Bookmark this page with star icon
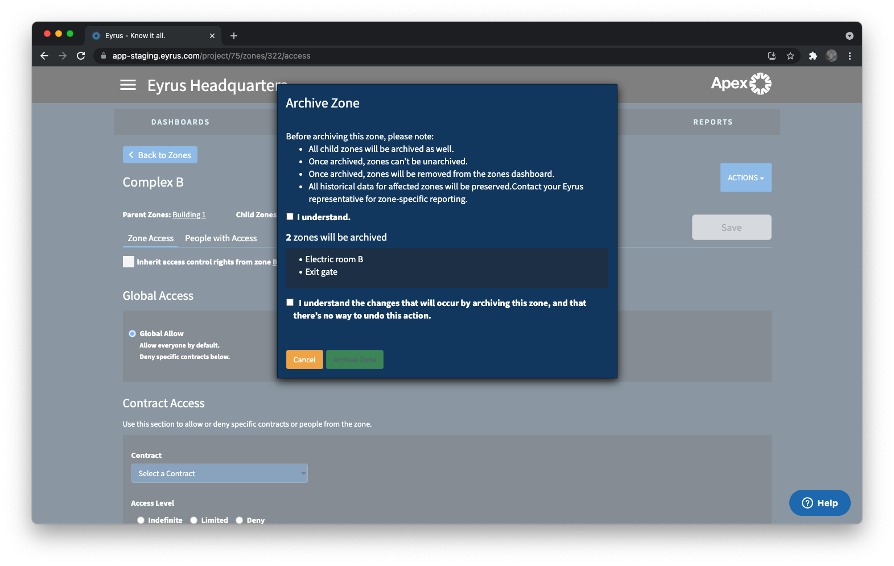The image size is (894, 566). coord(790,56)
